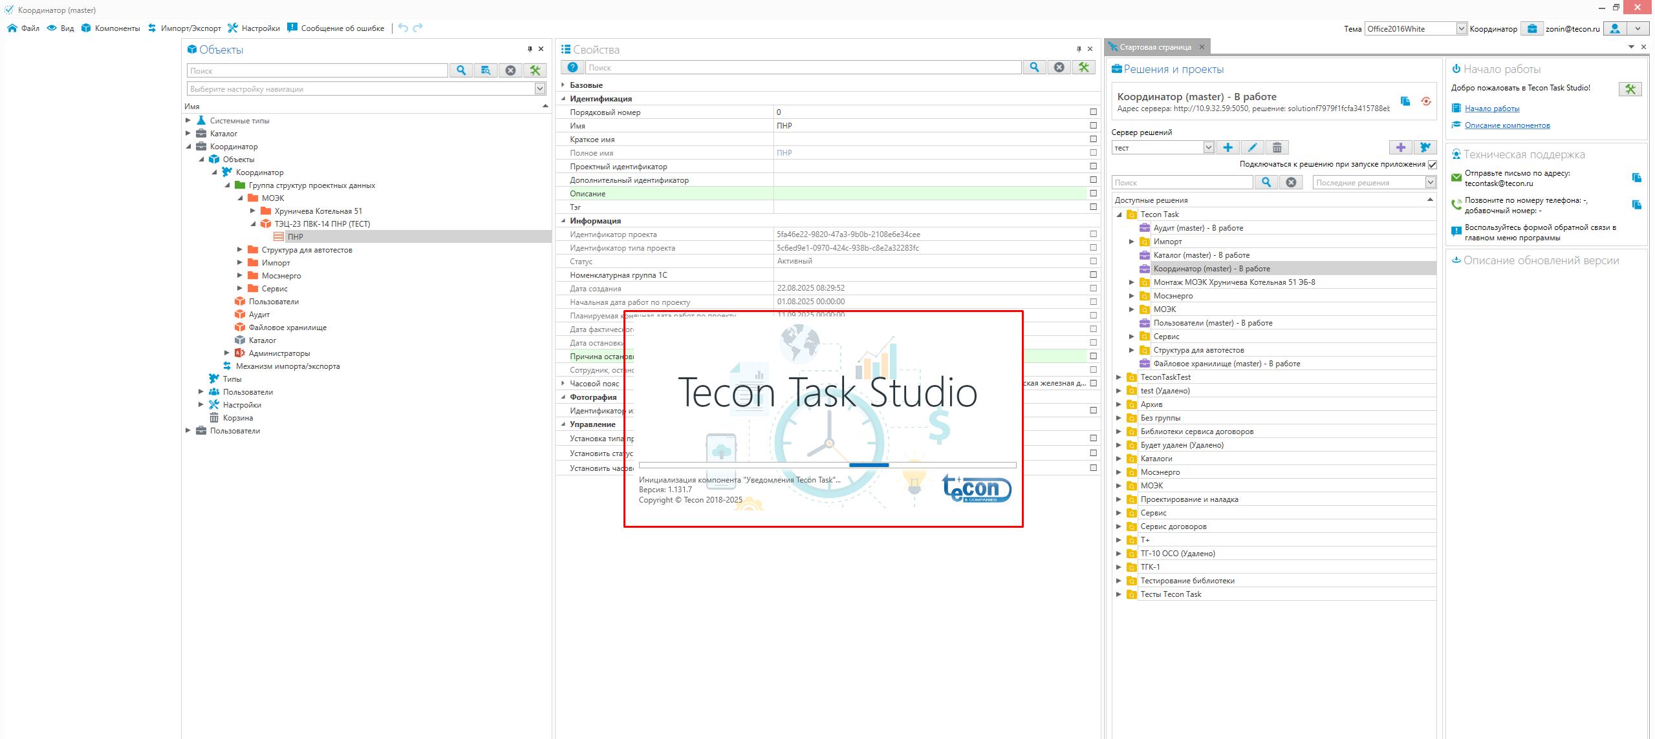Viewport: 1655px width, 739px height.
Task: Open the Описание компонентов link
Action: click(1506, 125)
